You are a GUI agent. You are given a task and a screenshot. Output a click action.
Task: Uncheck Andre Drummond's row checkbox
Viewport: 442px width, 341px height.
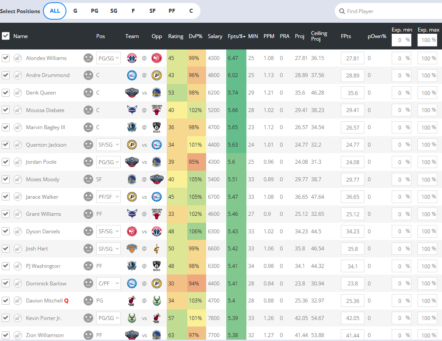[x=6, y=75]
